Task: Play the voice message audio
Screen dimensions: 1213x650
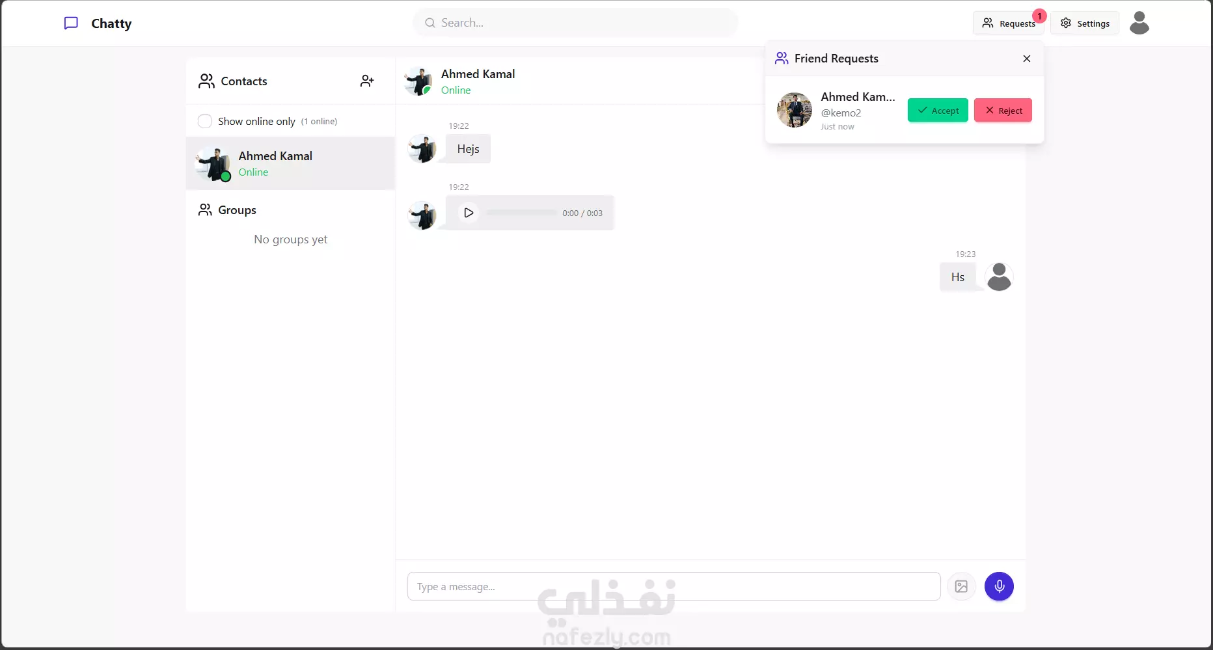Action: pos(469,213)
